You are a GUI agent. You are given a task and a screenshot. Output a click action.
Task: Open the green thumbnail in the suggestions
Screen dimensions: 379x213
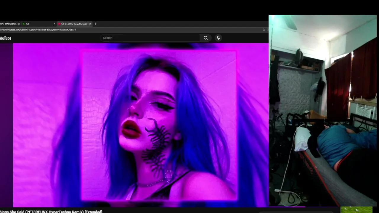point(356,210)
